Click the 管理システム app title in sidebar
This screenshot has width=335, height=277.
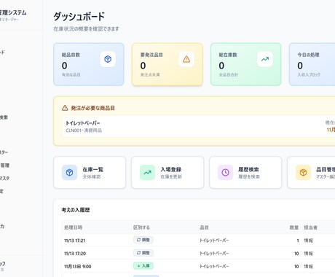click(x=13, y=12)
